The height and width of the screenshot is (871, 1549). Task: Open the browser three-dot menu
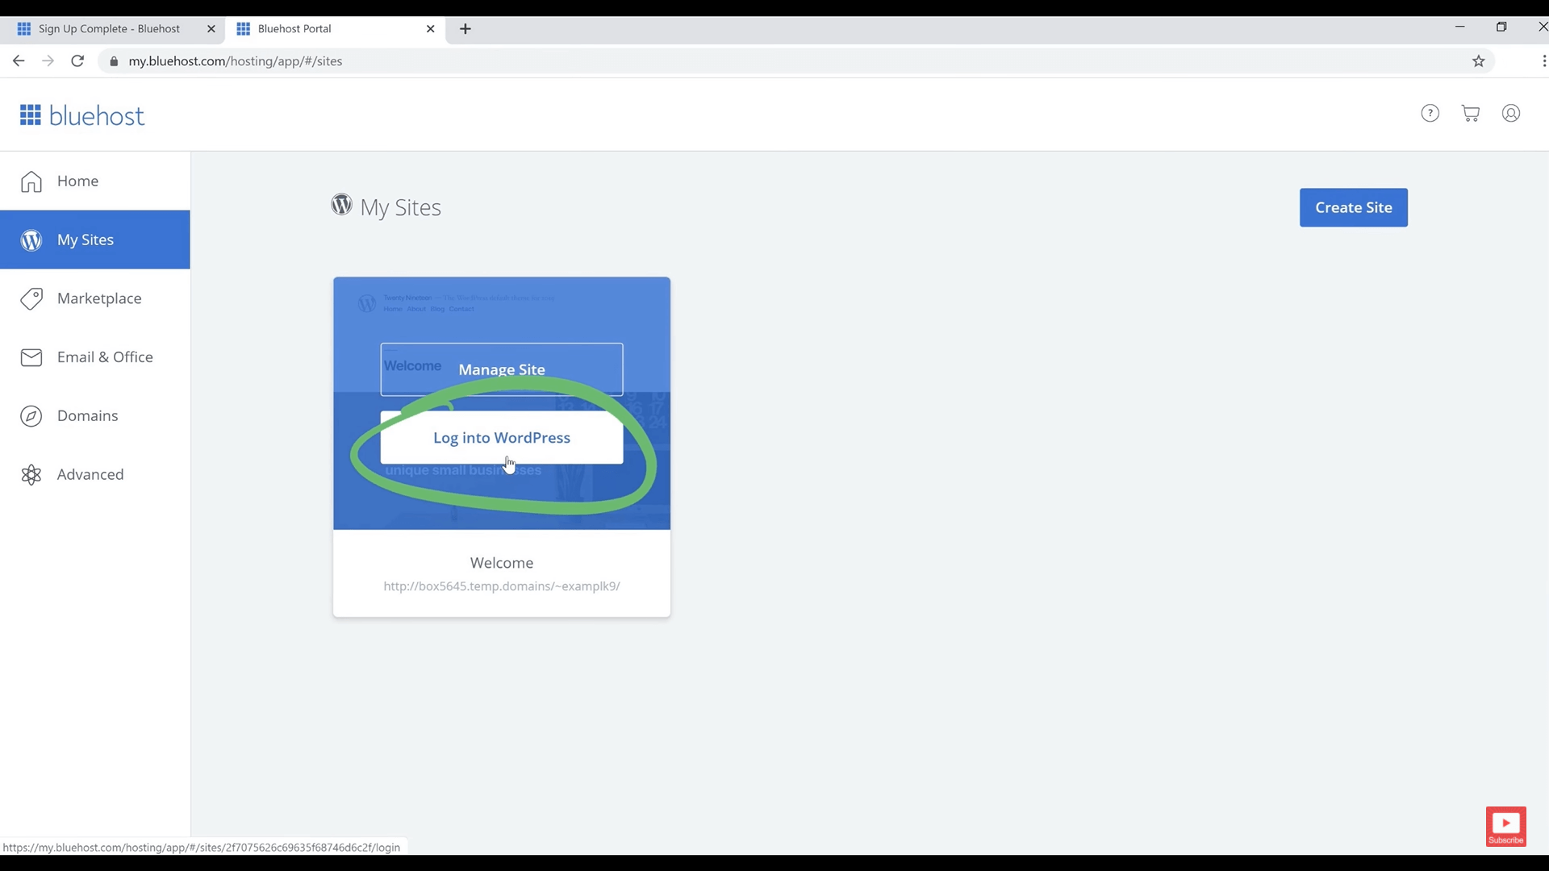[1543, 61]
